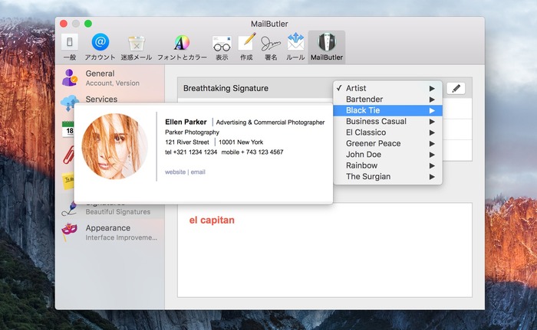Open the フォントとカラー fonts pane
Image resolution: width=537 pixels, height=330 pixels.
pos(182,47)
